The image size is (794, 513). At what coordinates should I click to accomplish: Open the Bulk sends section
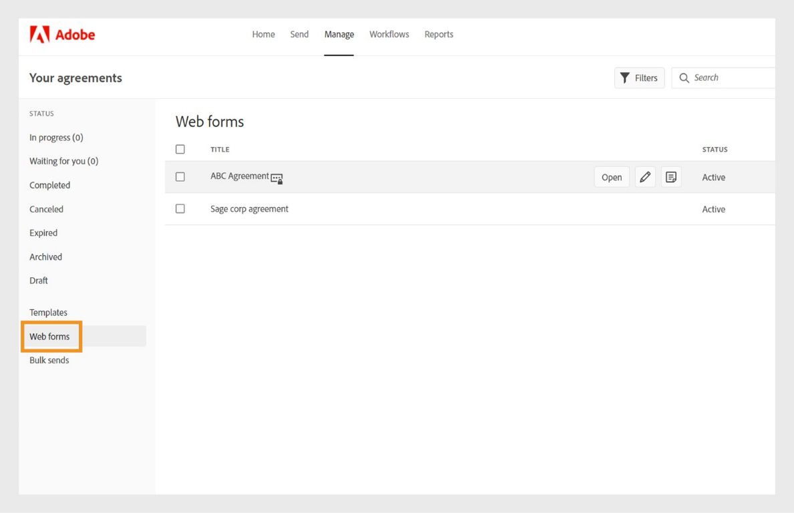(x=49, y=360)
